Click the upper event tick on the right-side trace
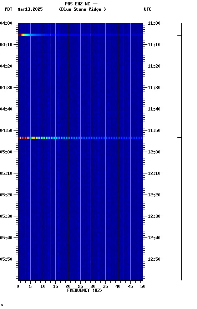Screen dimensions: 197x309 pos(180,35)
